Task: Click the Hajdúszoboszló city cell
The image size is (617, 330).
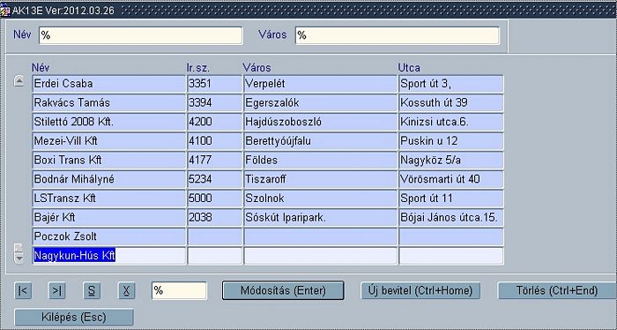Action: (320, 122)
